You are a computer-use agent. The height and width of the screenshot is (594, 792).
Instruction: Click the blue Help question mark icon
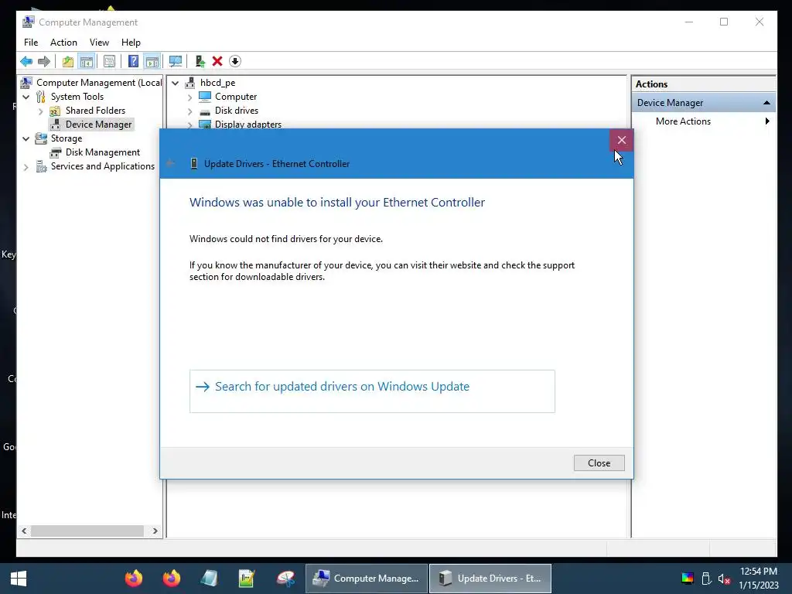[133, 62]
